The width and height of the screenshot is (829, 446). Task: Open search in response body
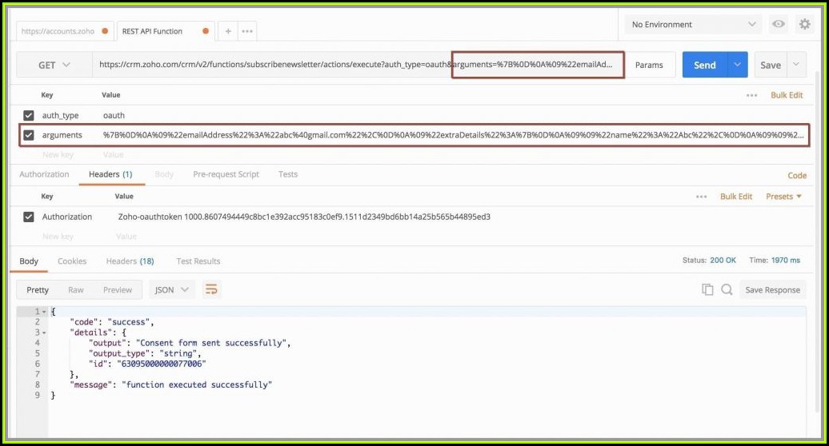(727, 290)
